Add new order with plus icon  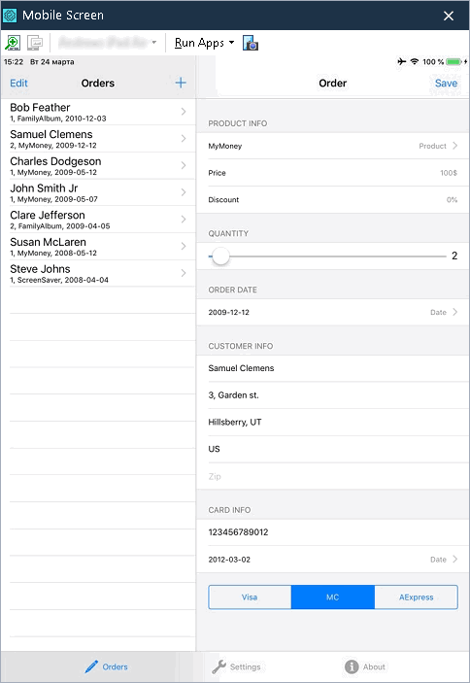(x=181, y=83)
